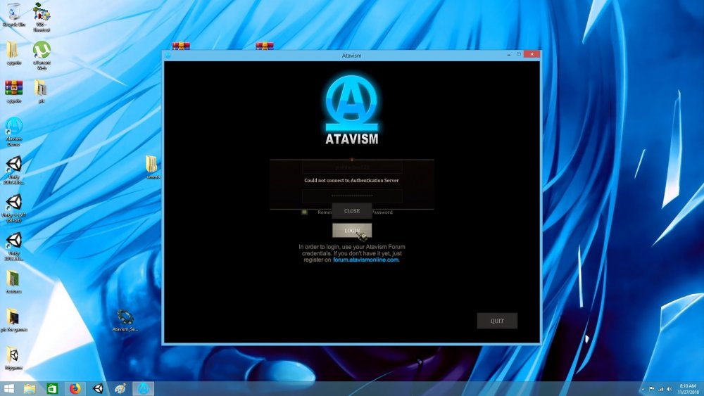Click the volume icon in system tray
Screen dimensions: 704x396
pos(668,388)
